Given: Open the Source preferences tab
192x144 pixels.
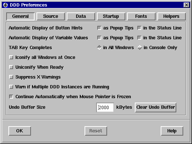Looking at the screenshot, I should pyautogui.click(x=51, y=16).
